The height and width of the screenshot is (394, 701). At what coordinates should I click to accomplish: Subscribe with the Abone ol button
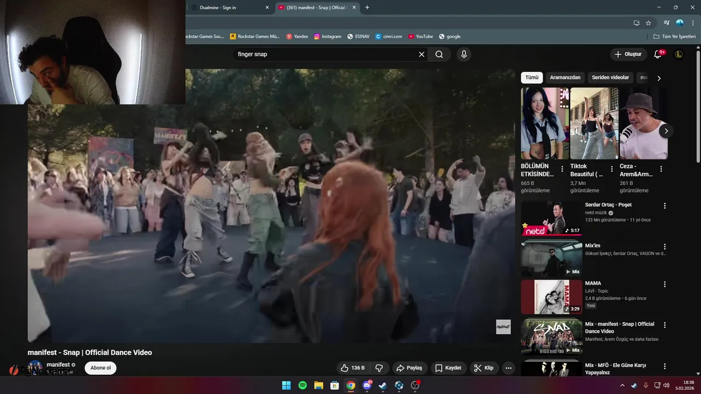(x=101, y=368)
